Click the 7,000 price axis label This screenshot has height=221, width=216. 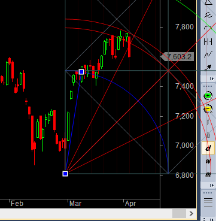pyautogui.click(x=184, y=146)
